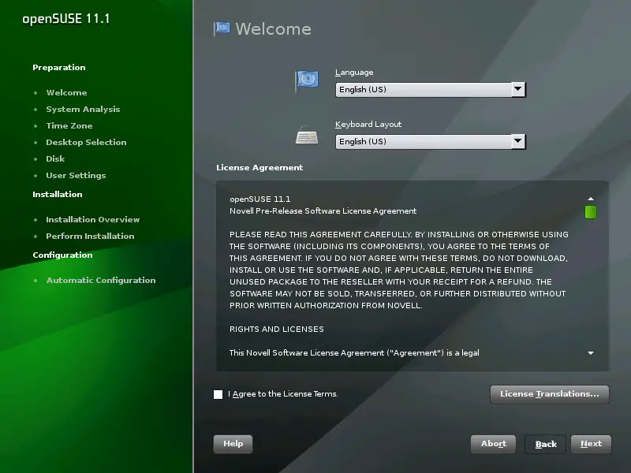This screenshot has height=473, width=631.
Task: Select Time Zone step in sidebar
Action: (x=69, y=126)
